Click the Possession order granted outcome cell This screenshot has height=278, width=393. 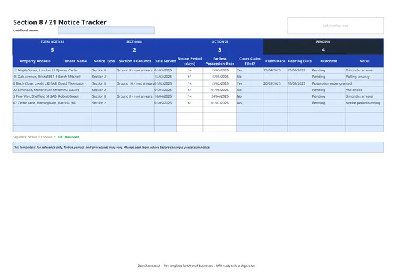[x=329, y=83]
